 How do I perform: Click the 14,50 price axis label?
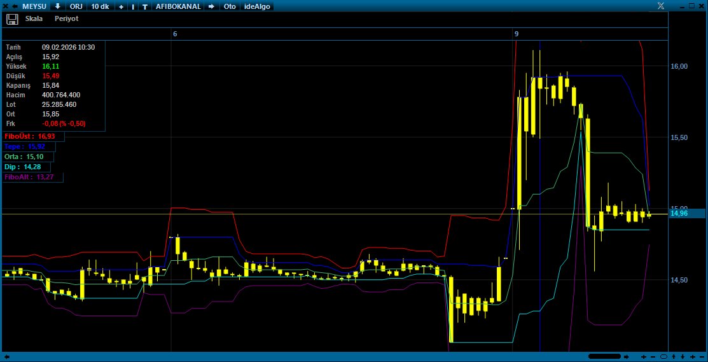point(679,280)
